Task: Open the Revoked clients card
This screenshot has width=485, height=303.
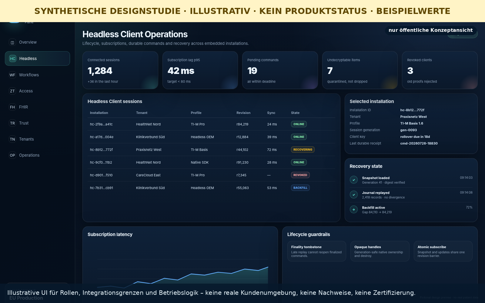Action: tap(440, 70)
